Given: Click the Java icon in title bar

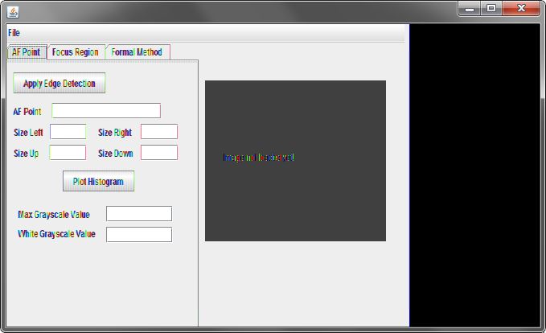Looking at the screenshot, I should (x=13, y=12).
